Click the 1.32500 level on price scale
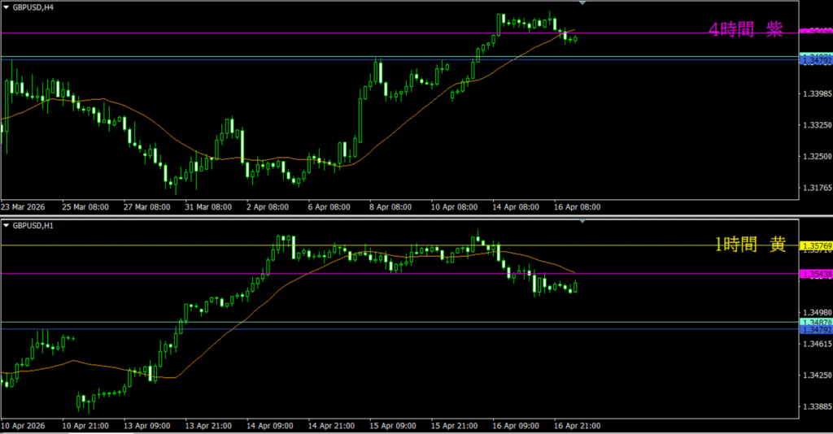 pos(816,156)
